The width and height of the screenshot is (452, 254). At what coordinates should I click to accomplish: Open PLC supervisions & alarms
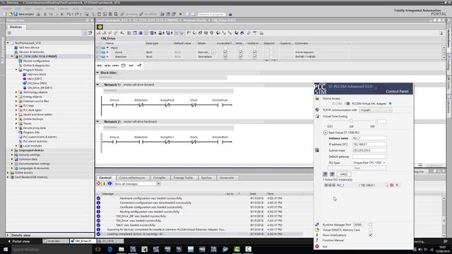40,137
